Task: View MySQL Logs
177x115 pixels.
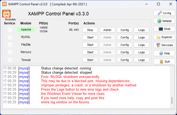Action: [x=141, y=37]
